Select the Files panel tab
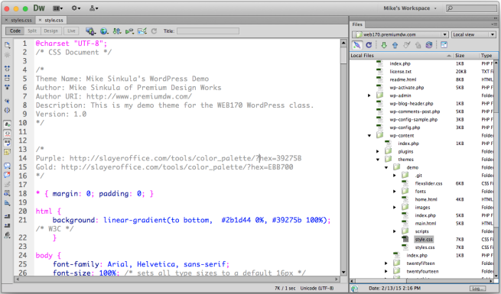Image resolution: width=501 pixels, height=294 pixels. point(357,24)
